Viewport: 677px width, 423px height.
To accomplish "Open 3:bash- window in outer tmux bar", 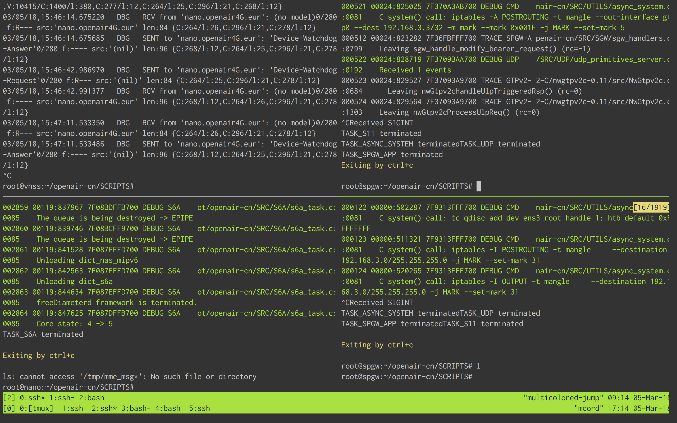I will [x=136, y=408].
